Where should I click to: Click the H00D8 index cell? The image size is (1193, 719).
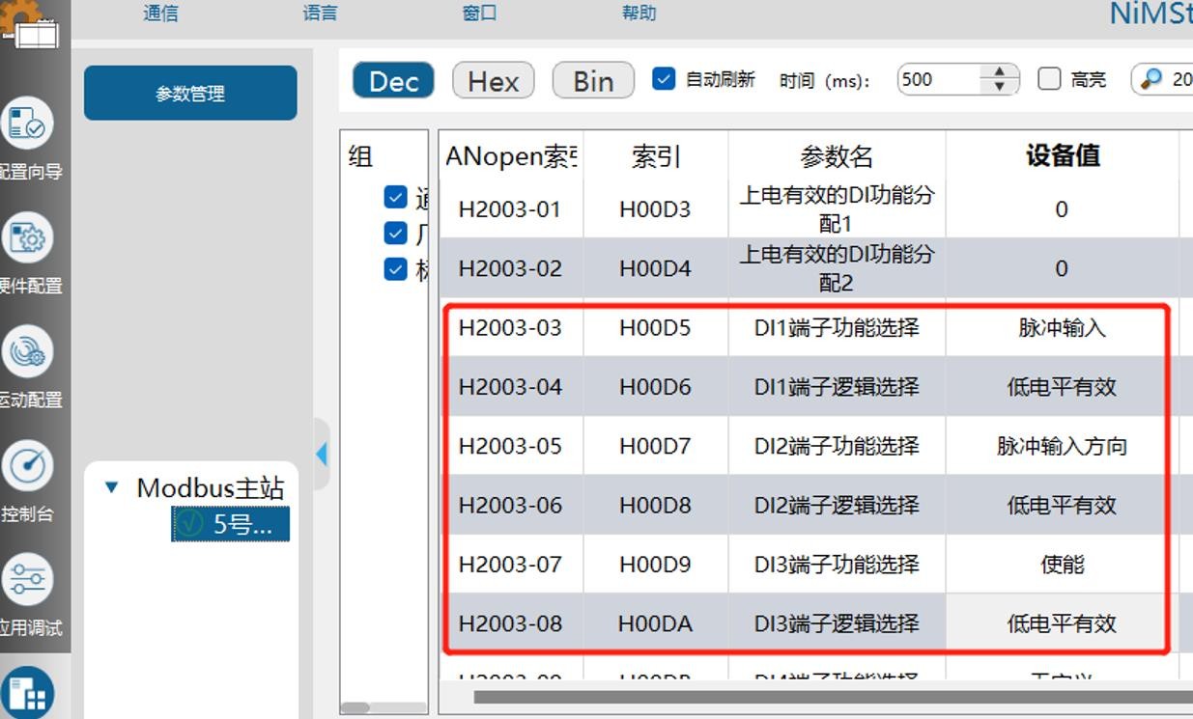point(656,505)
